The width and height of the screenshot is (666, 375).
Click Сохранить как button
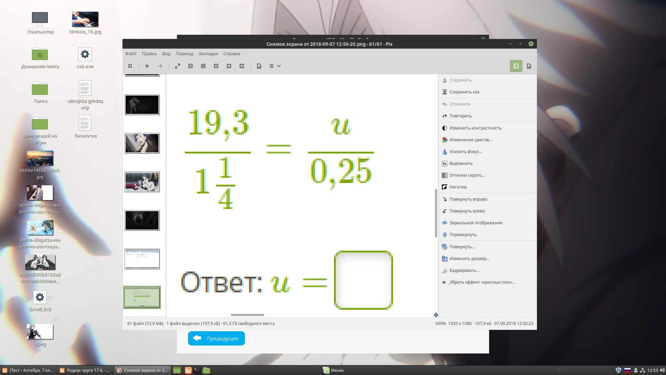coord(464,92)
